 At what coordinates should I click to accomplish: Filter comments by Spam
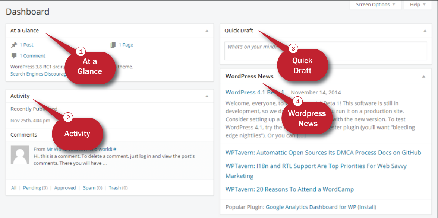(x=89, y=188)
